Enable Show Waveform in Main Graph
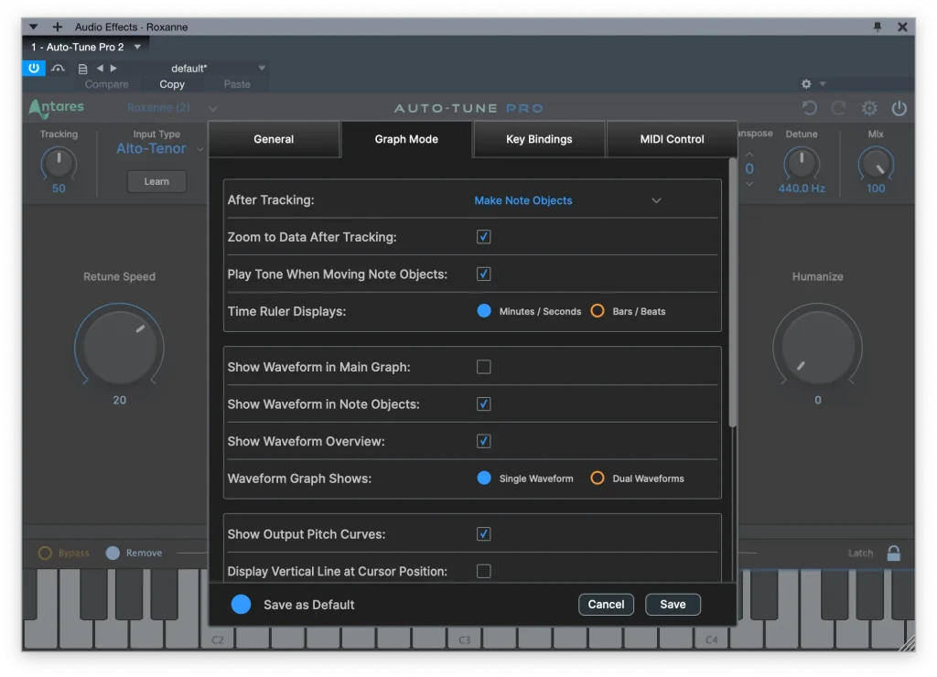This screenshot has width=937, height=677. pyautogui.click(x=483, y=366)
